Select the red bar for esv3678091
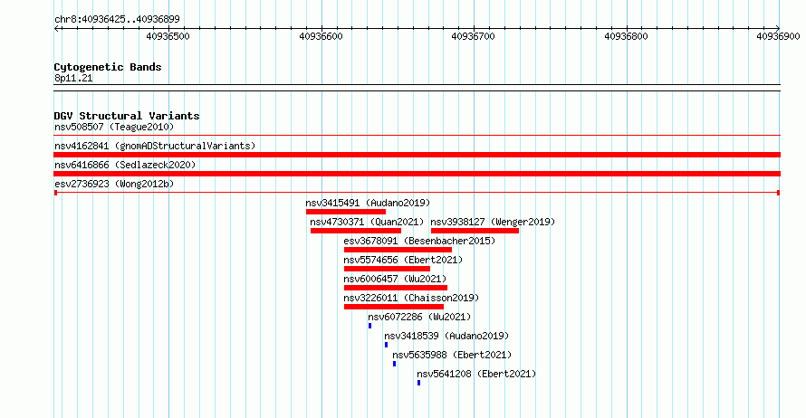This screenshot has width=806, height=418. coord(398,250)
